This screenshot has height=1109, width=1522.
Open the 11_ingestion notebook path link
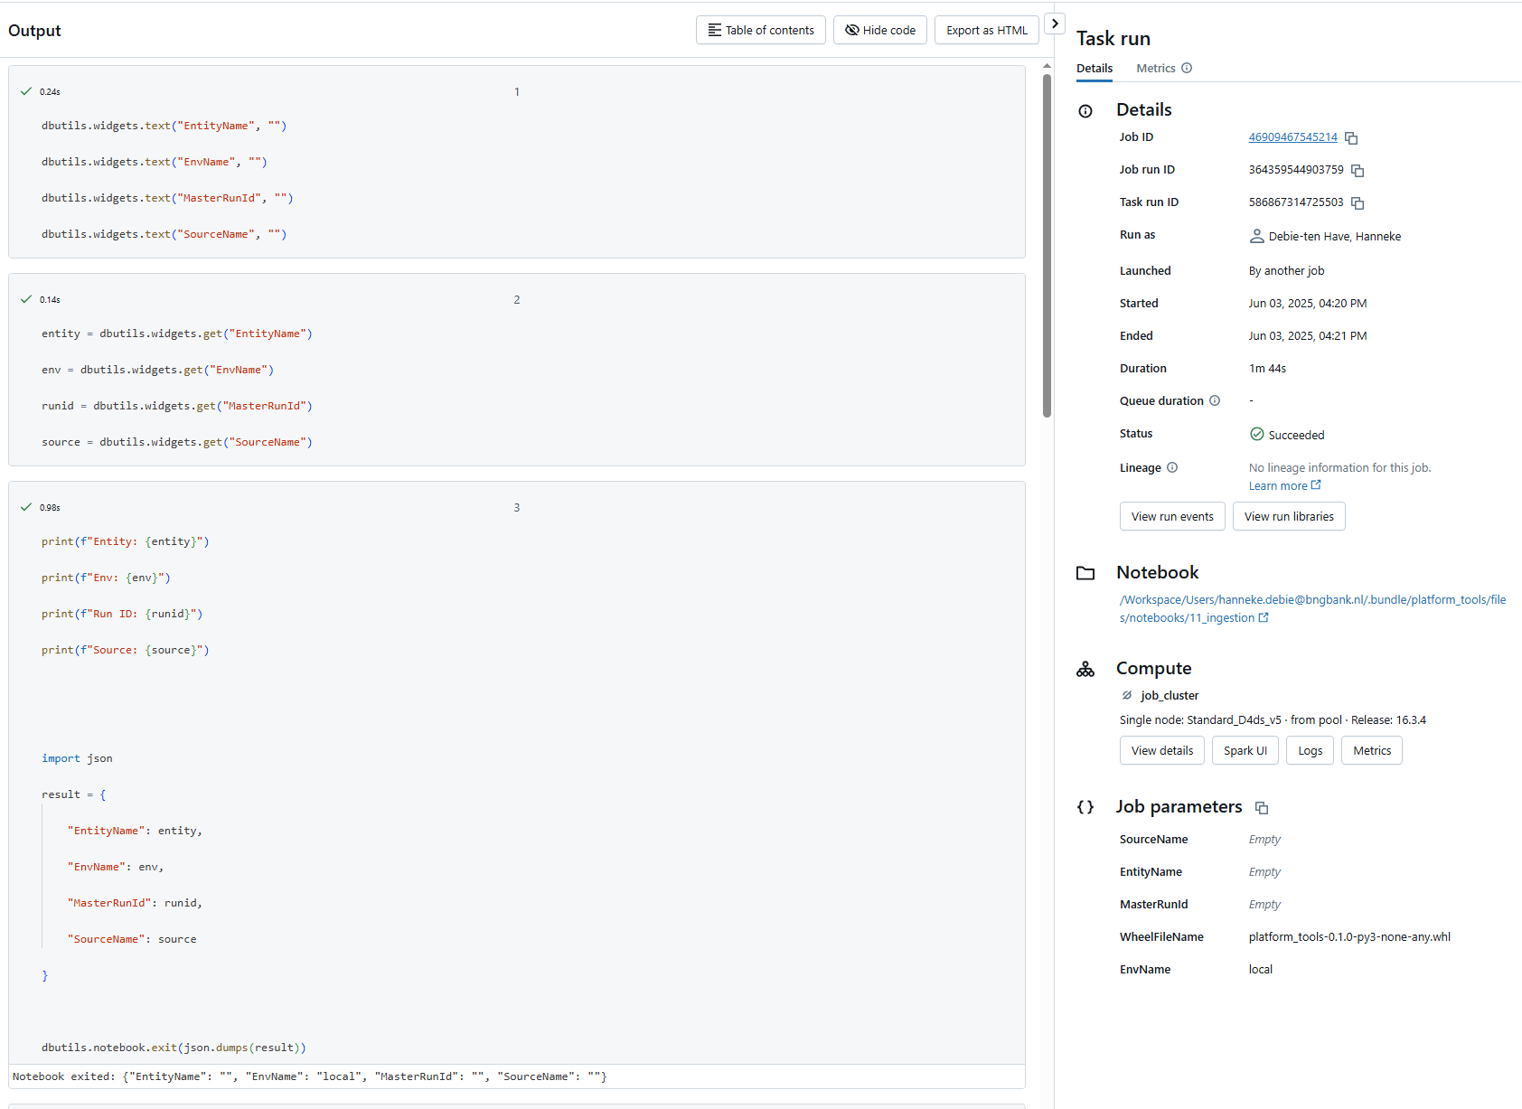coord(1312,608)
